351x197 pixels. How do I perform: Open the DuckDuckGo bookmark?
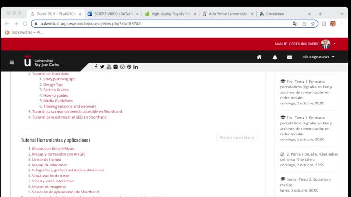pyautogui.click(x=24, y=32)
